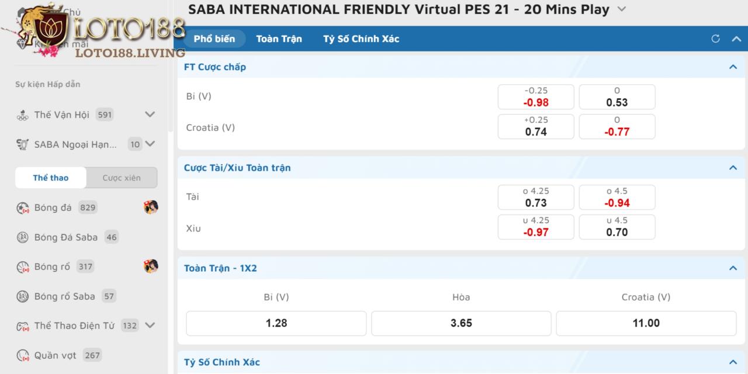Click the Thể Thao Điện Tử gamepad icon

[x=23, y=326]
